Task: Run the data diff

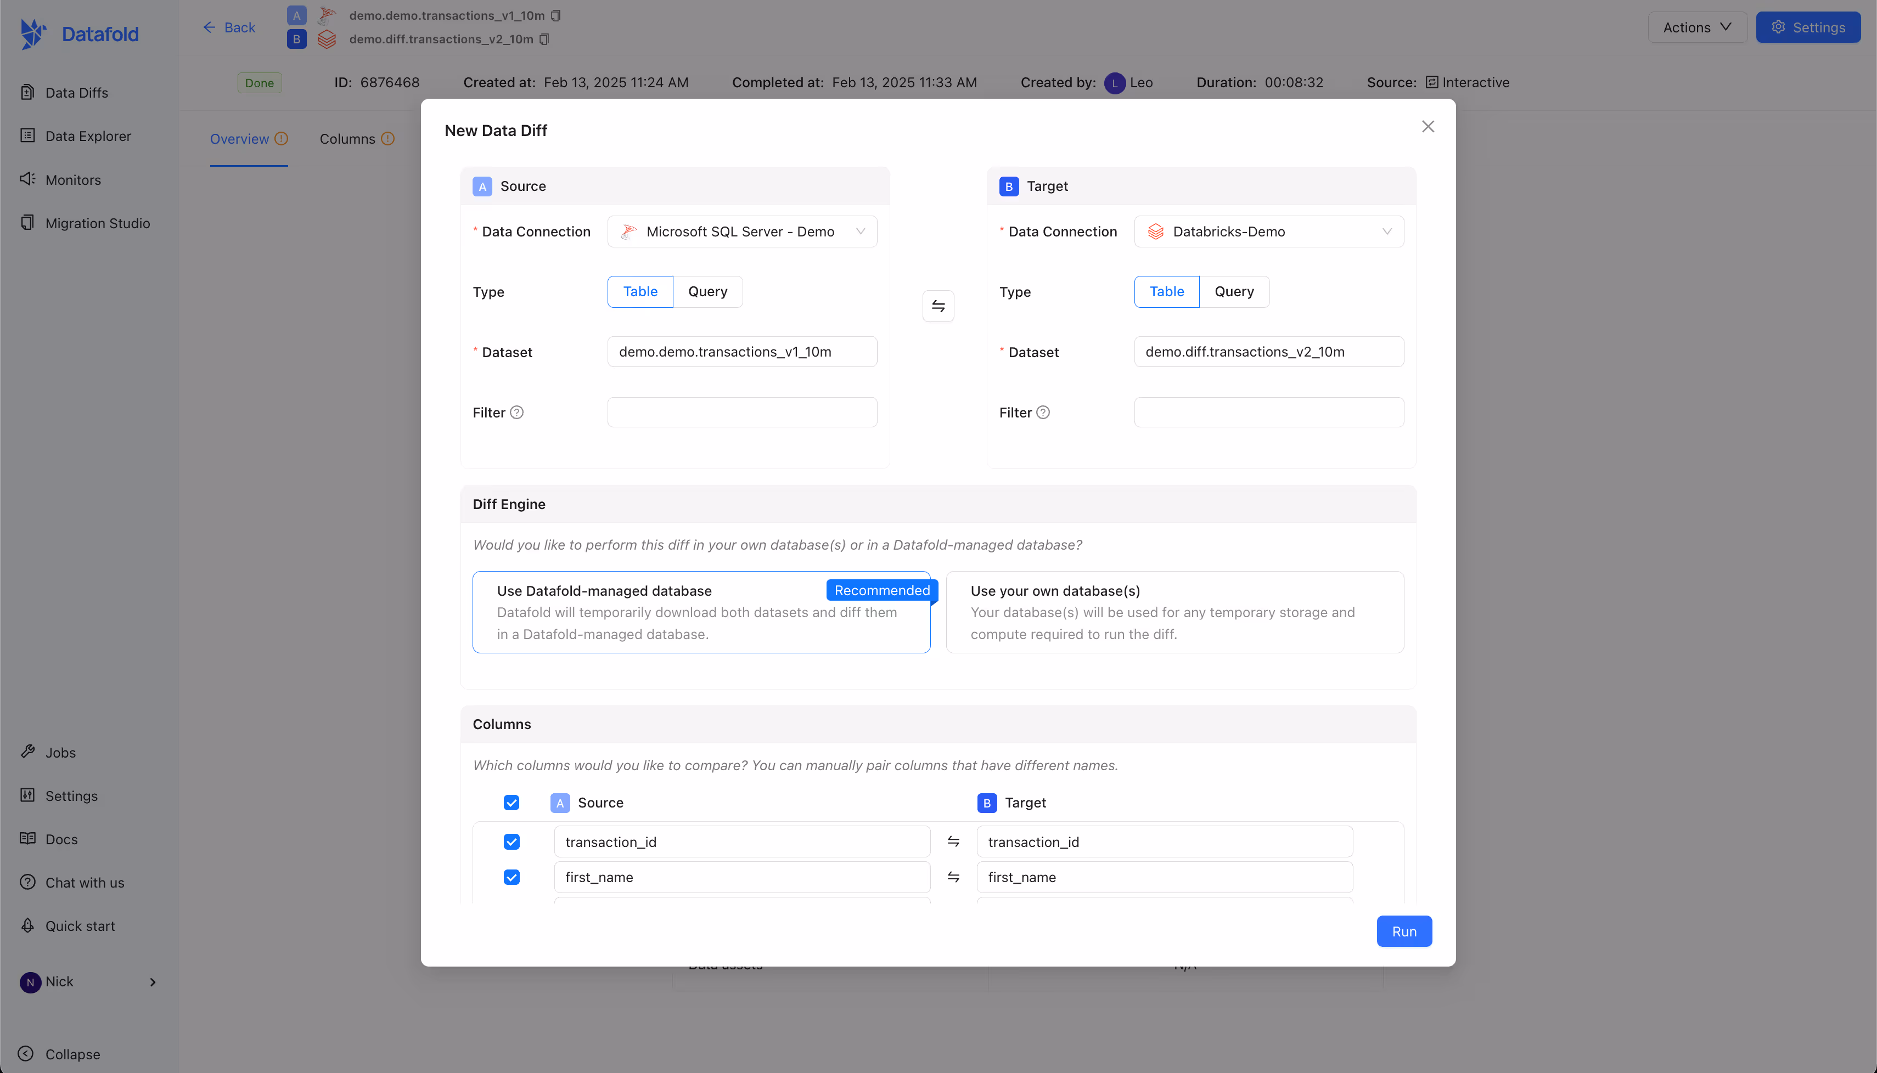Action: coord(1404,931)
